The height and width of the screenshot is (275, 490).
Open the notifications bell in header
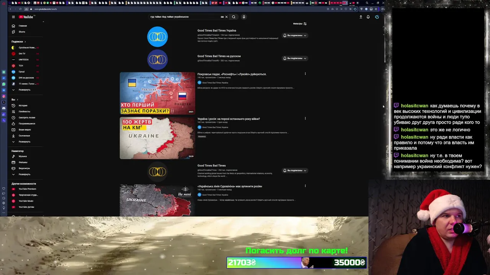pos(368,17)
